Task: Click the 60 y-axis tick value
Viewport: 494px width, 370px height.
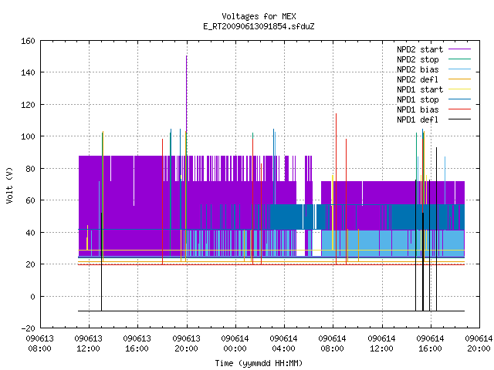Action: [x=30, y=200]
